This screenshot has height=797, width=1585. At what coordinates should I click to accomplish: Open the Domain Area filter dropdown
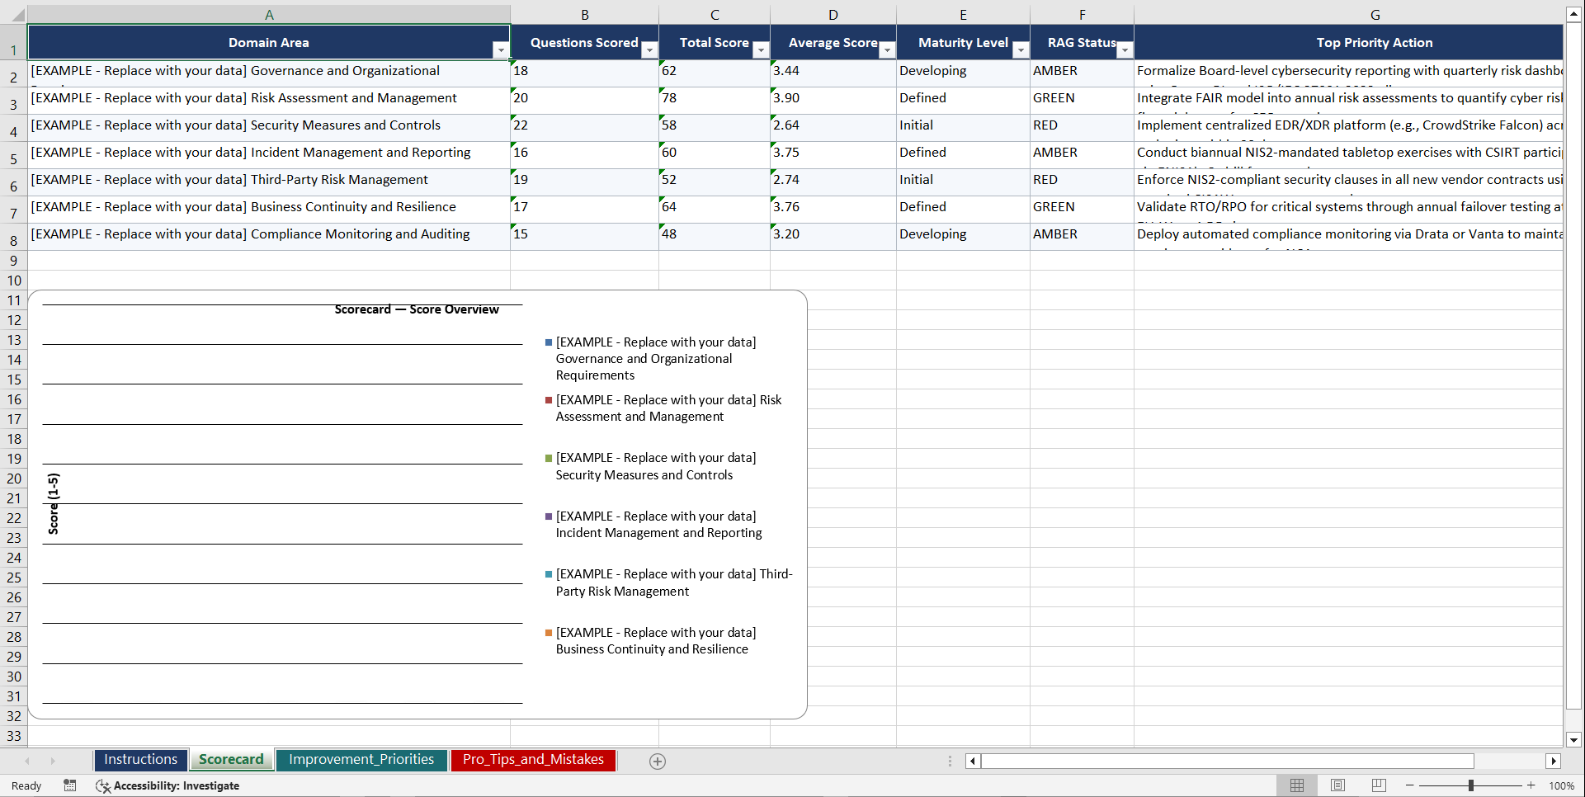click(x=501, y=50)
